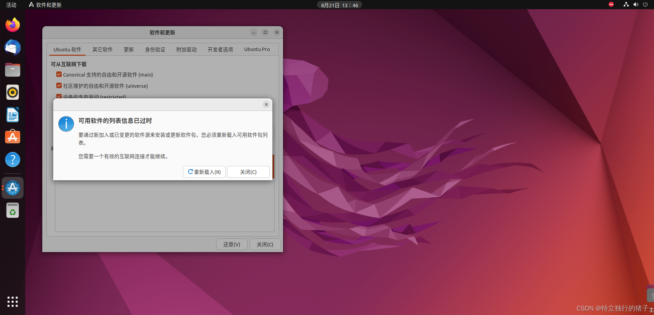Open Ubuntu Software store in the dock

[x=13, y=137]
